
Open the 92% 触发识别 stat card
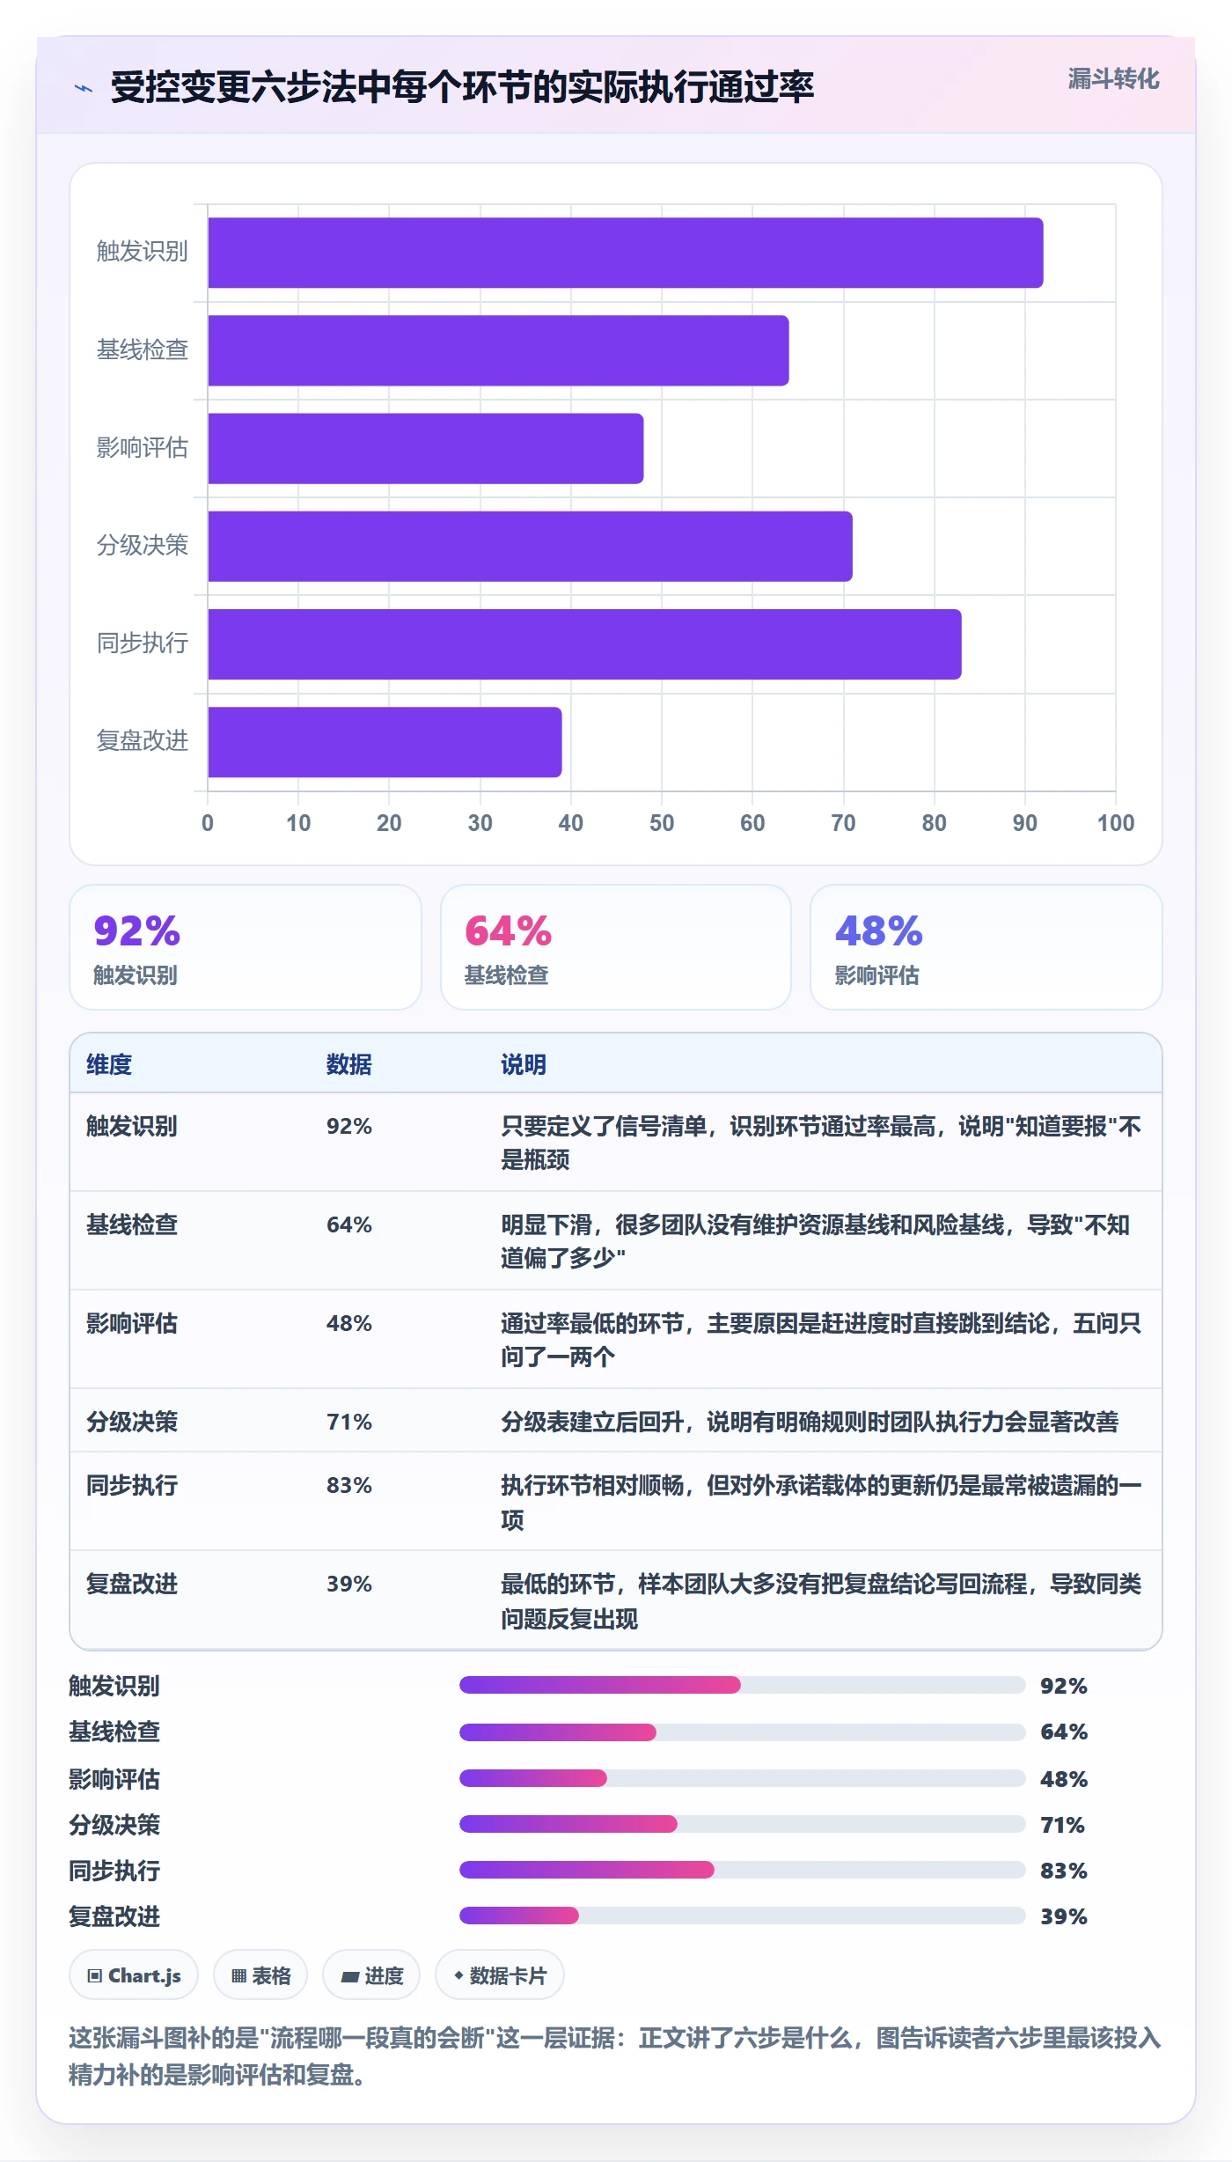click(x=246, y=947)
